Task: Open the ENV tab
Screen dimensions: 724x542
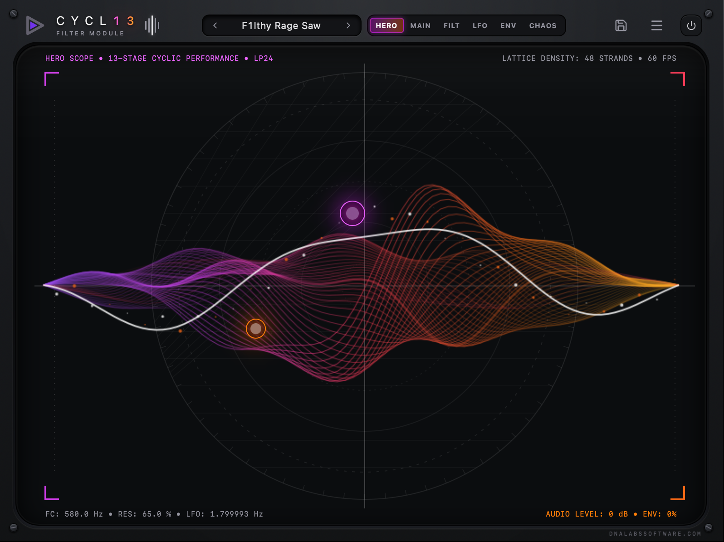Action: coord(508,26)
